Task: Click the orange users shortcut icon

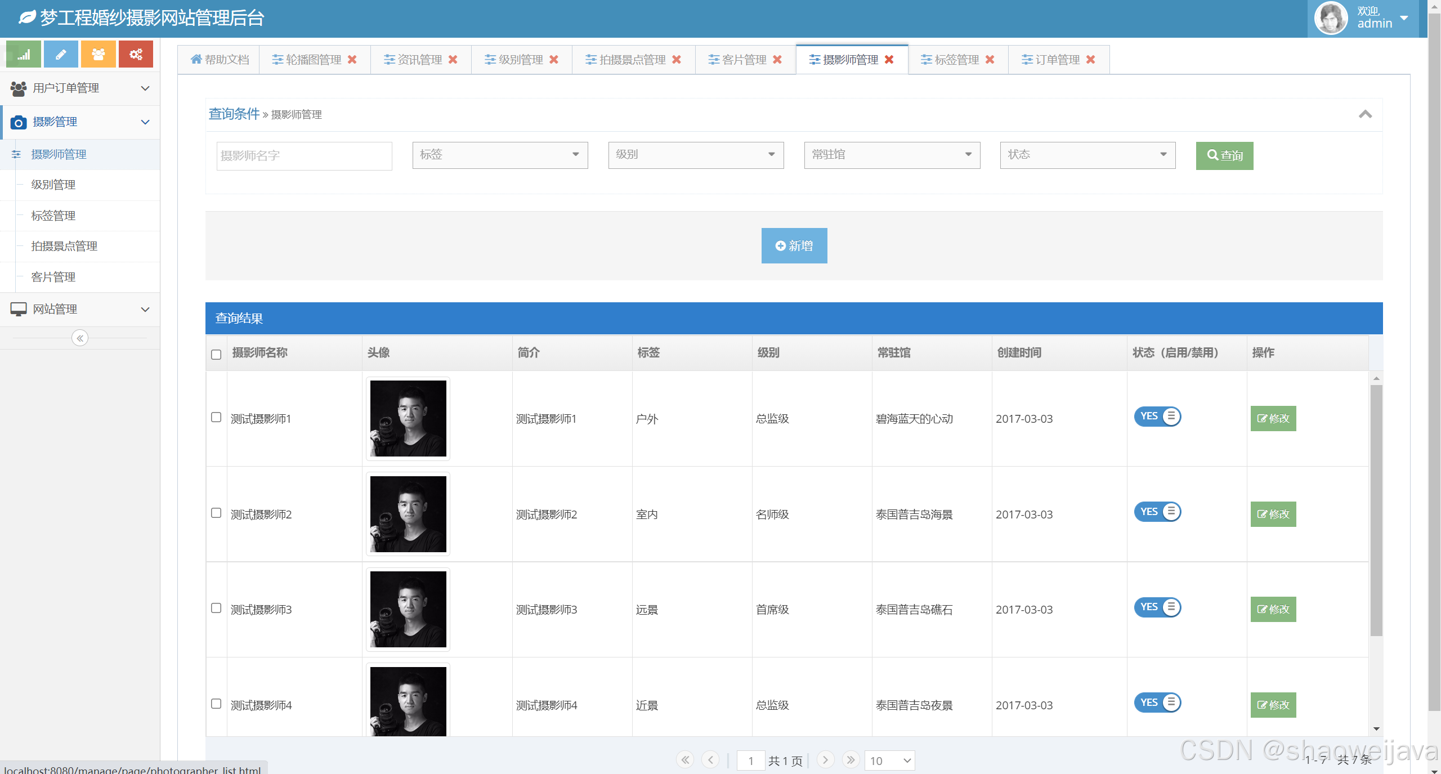Action: click(x=98, y=55)
